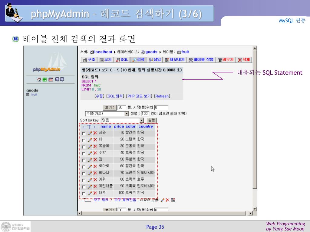Open the Sort by key dropdown
This screenshot has height=232, width=310.
[x=122, y=120]
